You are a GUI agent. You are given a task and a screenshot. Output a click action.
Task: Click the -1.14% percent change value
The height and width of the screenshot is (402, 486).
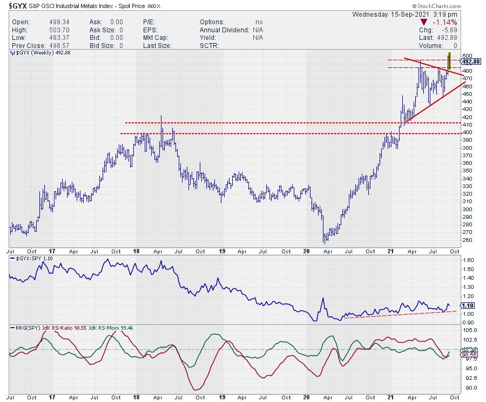(445, 22)
